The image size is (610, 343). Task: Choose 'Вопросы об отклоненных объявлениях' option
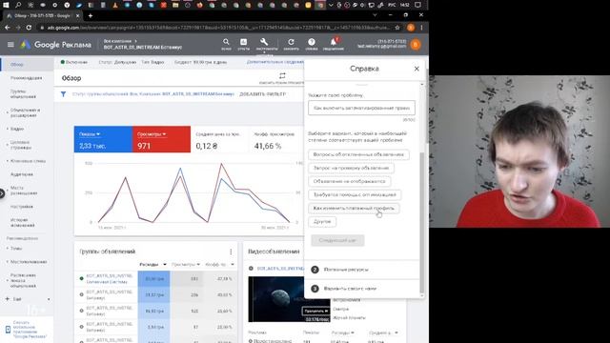pyautogui.click(x=358, y=154)
